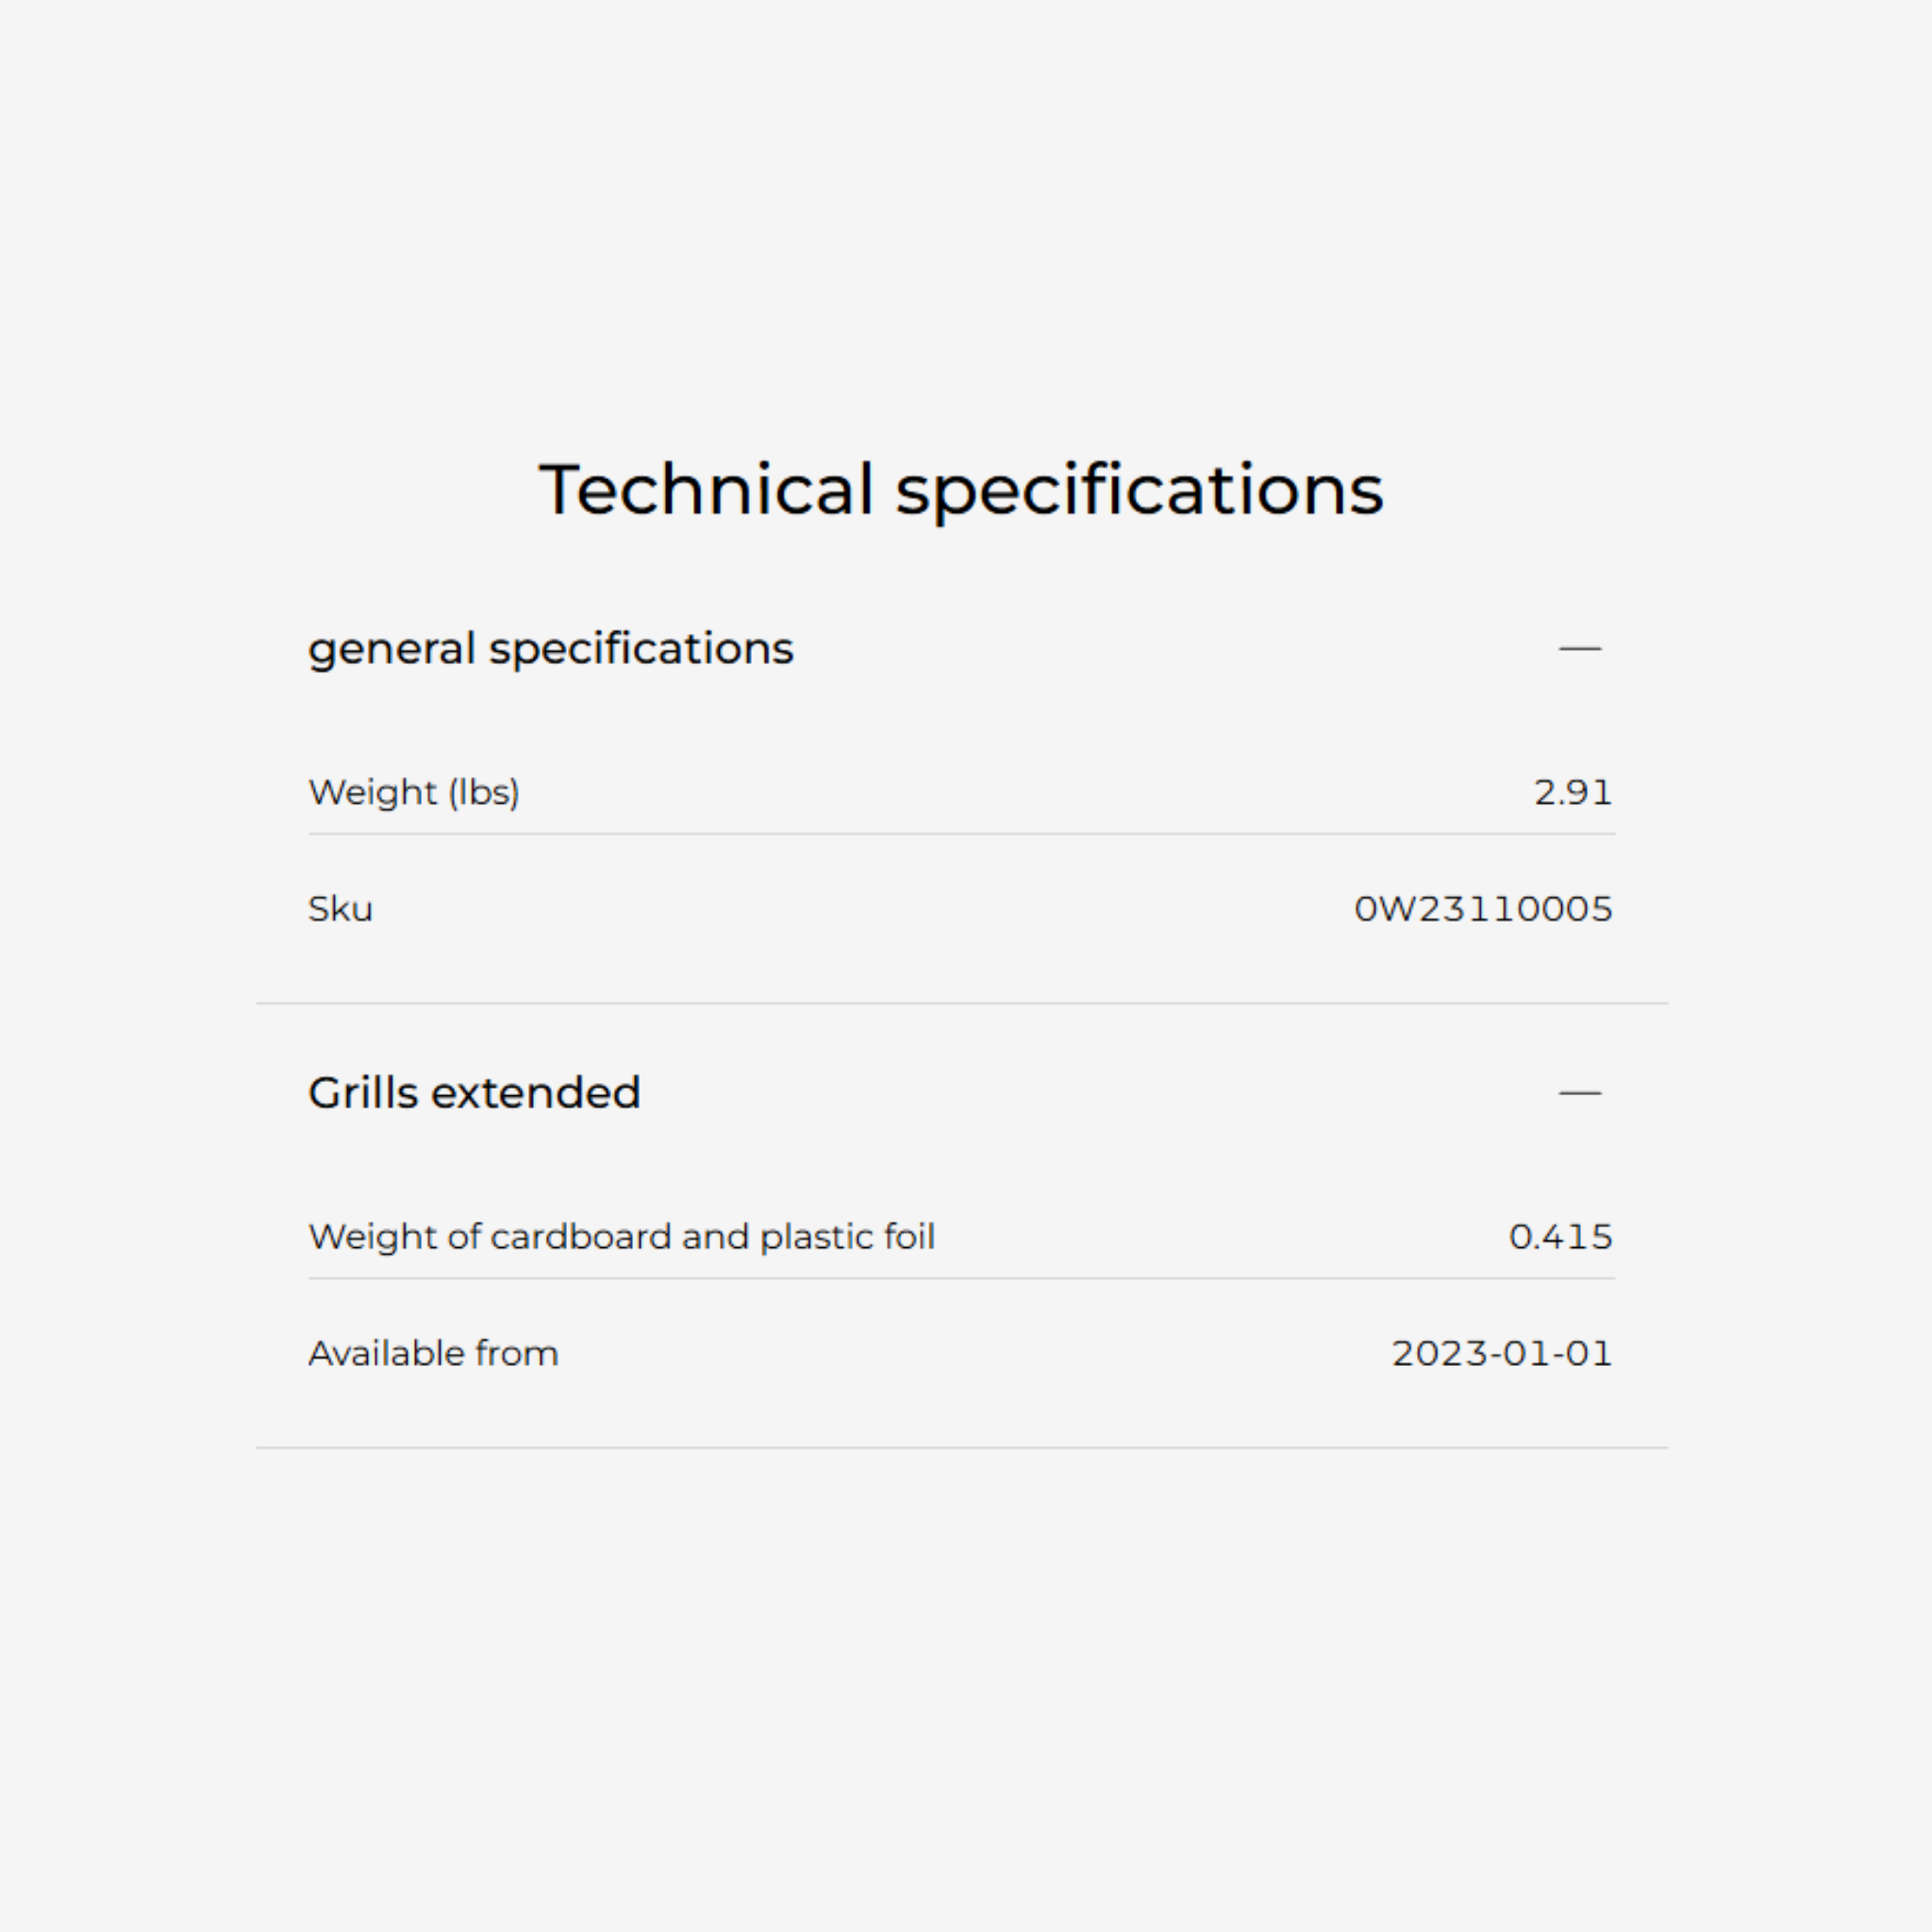This screenshot has width=1932, height=1932.
Task: Click the word 'Technical' in the main heading
Action: (x=706, y=490)
